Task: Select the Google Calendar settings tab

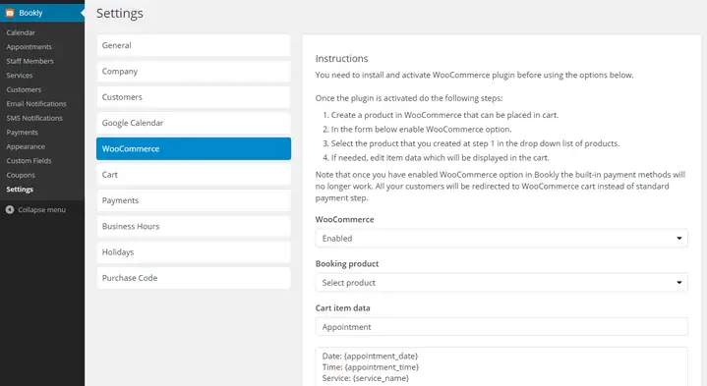Action: [194, 123]
